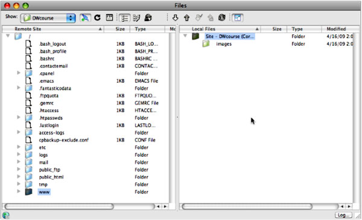Click the Site - DWcourse local root

click(230, 36)
